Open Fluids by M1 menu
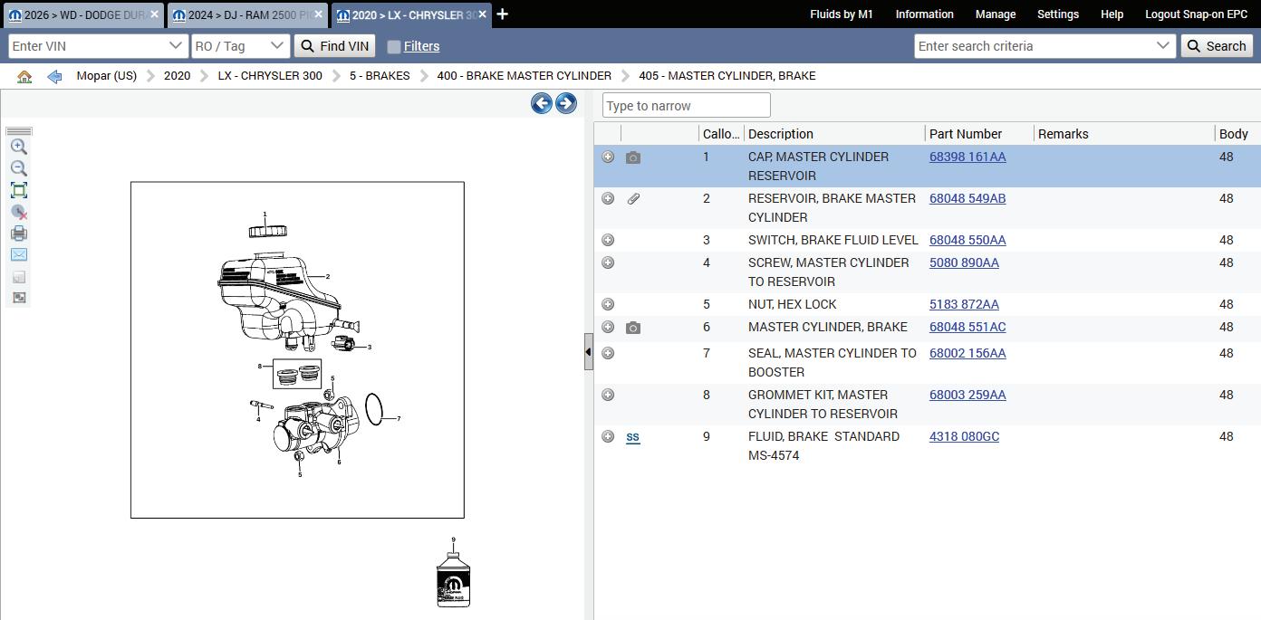Viewport: 1261px width, 620px height. click(x=842, y=14)
